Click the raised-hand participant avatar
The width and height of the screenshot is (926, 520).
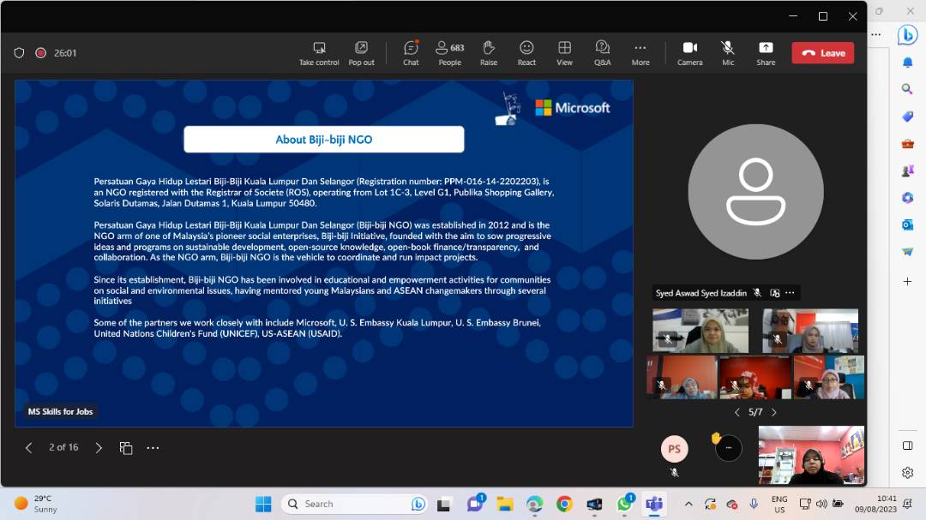point(728,448)
